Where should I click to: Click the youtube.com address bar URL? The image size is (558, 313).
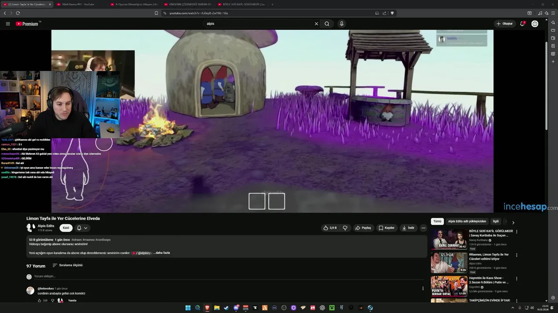point(198,13)
